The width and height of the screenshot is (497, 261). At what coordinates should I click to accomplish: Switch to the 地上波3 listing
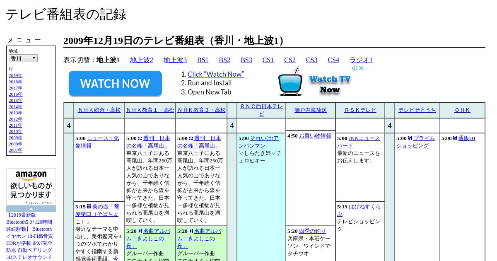[175, 60]
